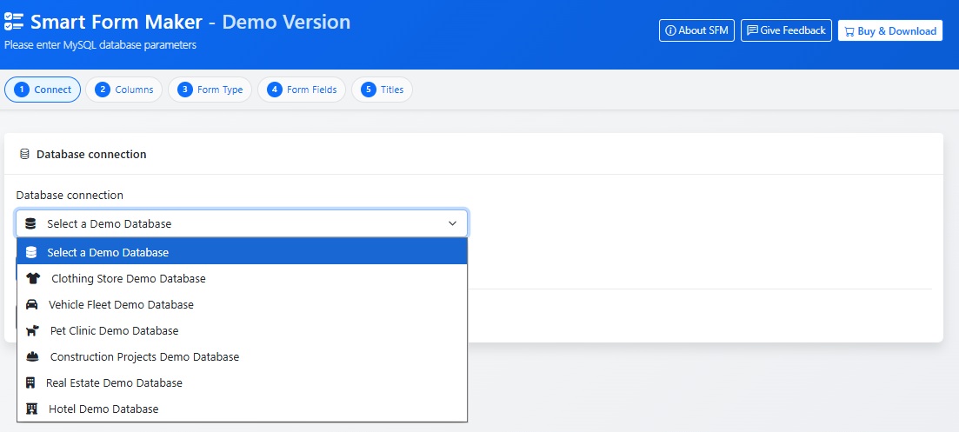Click the Smart Form Maker checklist logo
Viewport: 959px width, 432px height.
(13, 22)
